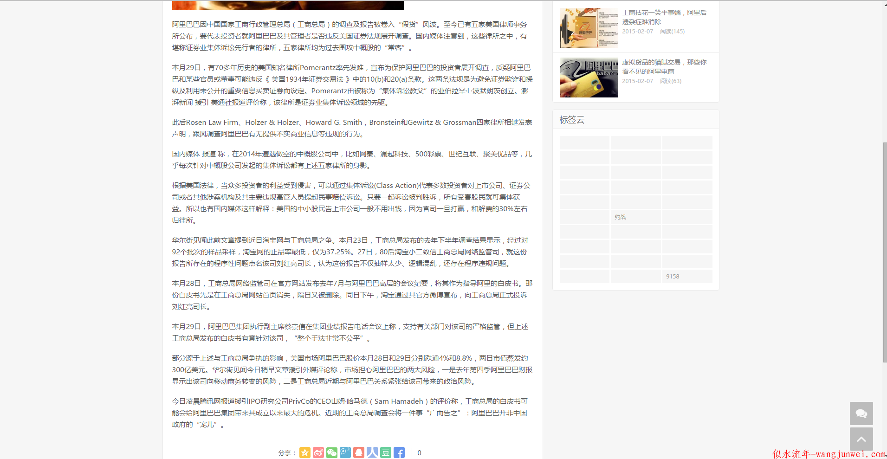
Task: Click paragraph starting 本月28日，工商总局网络监管司
Action: coord(352,295)
